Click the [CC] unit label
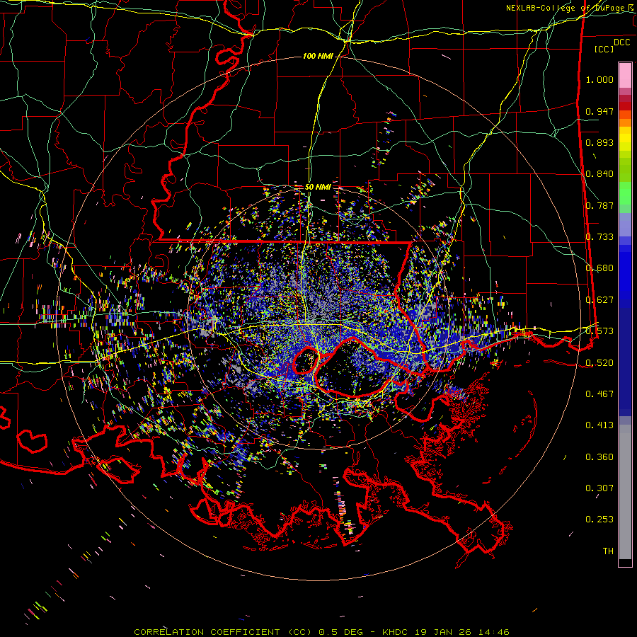This screenshot has height=637, width=637. coord(604,49)
